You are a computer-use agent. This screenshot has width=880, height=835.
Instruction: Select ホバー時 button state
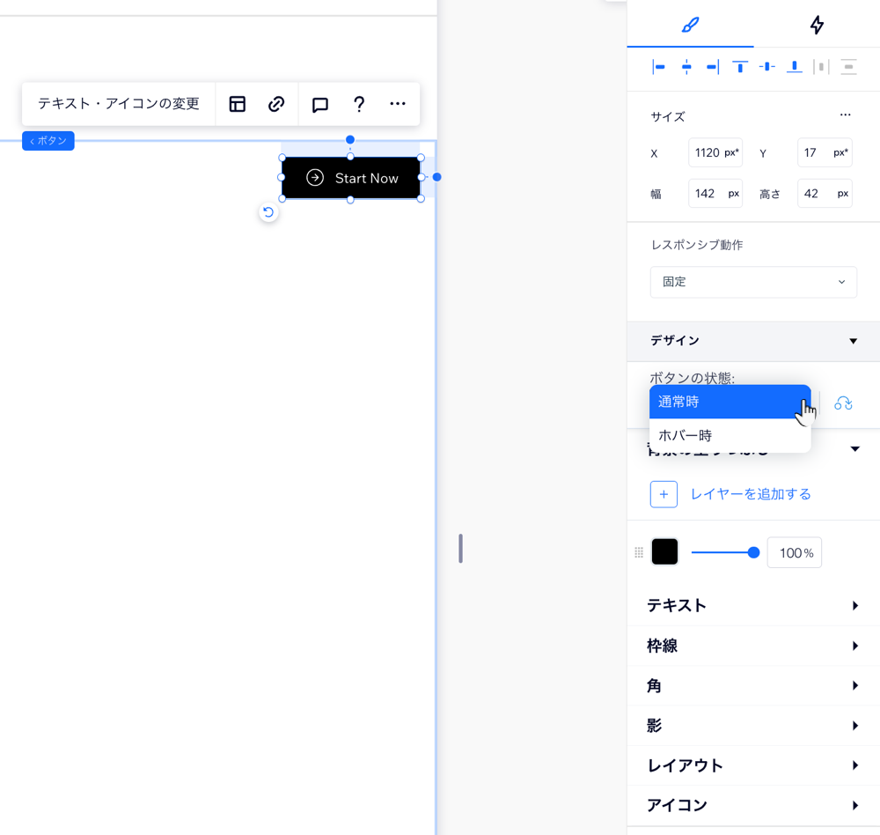coord(730,435)
